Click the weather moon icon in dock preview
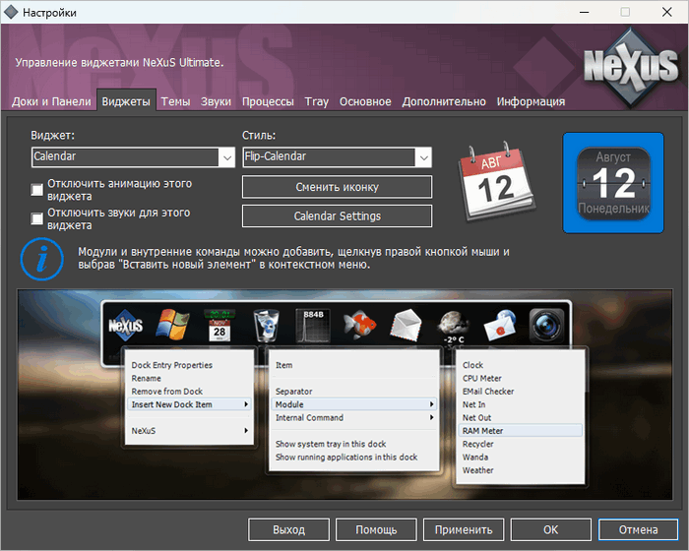 tap(453, 325)
